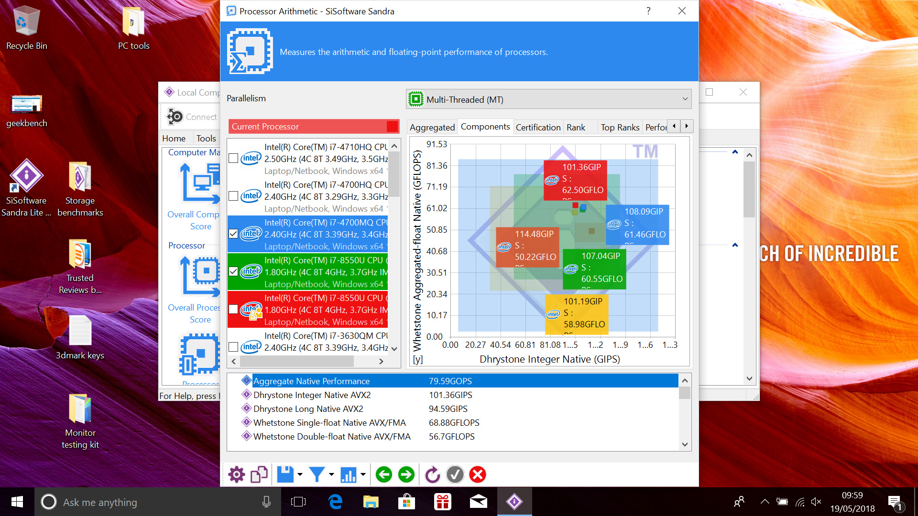The height and width of the screenshot is (516, 918).
Task: Click the green back arrow button
Action: tap(384, 474)
